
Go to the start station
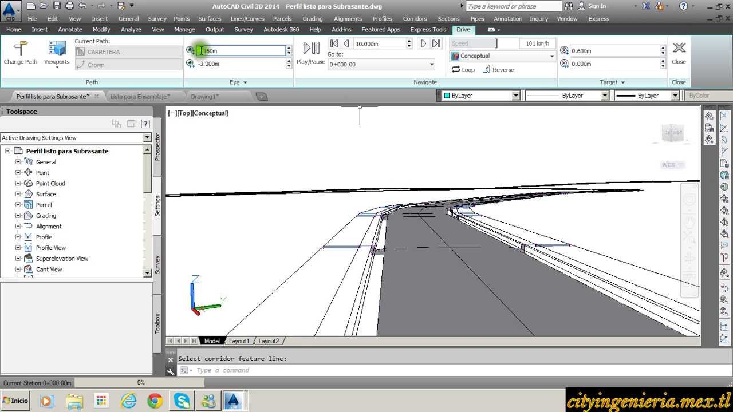(x=334, y=43)
